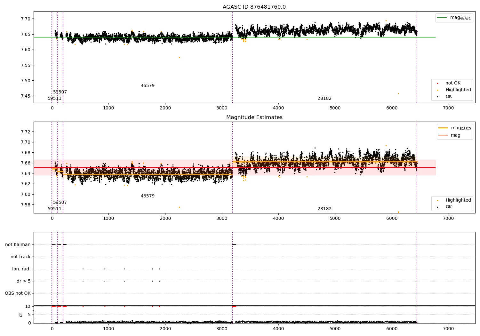This screenshot has height=336, width=480.
Task: Click the 3000 x-axis tick in top plot
Action: pyautogui.click(x=222, y=108)
